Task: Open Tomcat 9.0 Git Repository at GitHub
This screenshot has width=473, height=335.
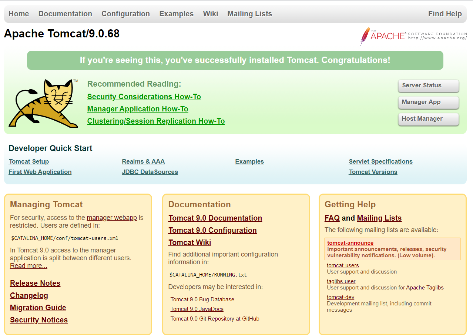Action: 215,319
